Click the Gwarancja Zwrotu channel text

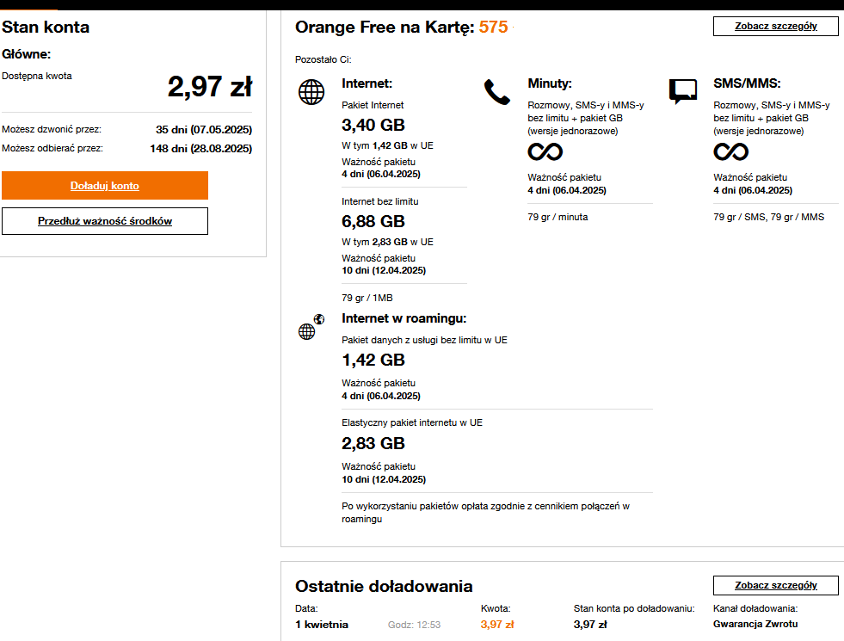[755, 624]
